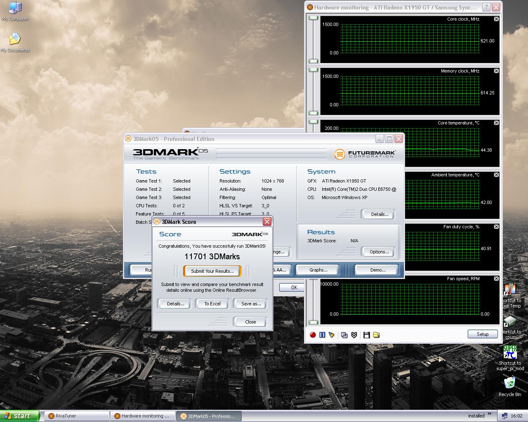Switch to 3DMark05 Professional taskbar button
Viewport: 528px width, 422px height.
(x=209, y=416)
